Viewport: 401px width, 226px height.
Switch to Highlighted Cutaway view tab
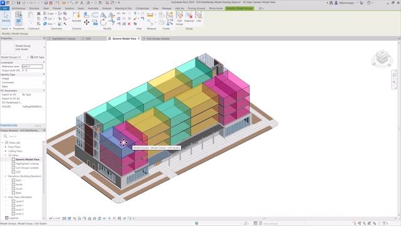[63, 39]
